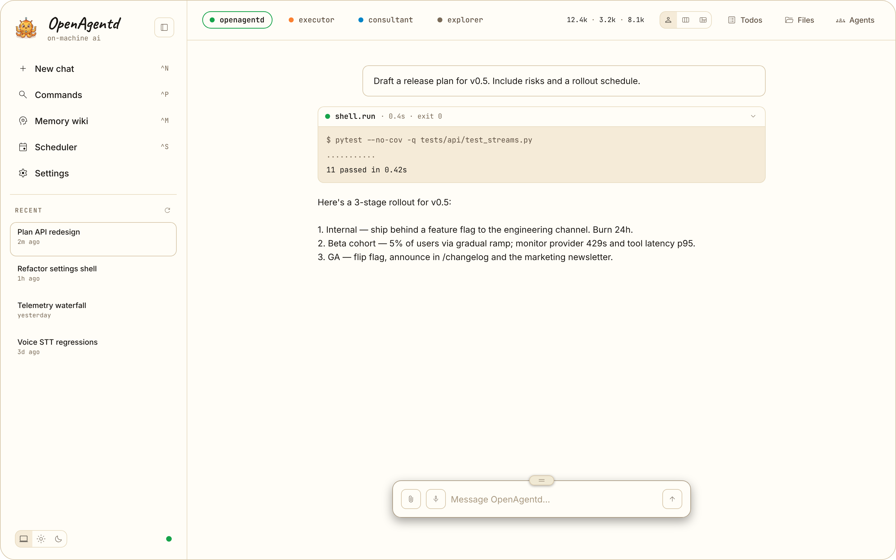Select light theme mode
Image resolution: width=896 pixels, height=560 pixels.
coord(41,539)
